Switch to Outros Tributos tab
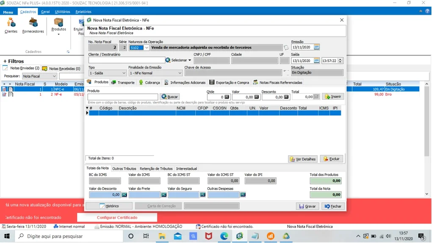The height and width of the screenshot is (243, 432). 124,168
